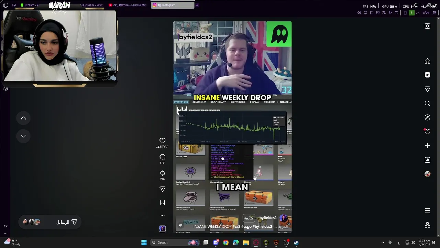The height and width of the screenshot is (248, 440).
Task: Share the reel via paper plane icon
Action: coord(163,189)
